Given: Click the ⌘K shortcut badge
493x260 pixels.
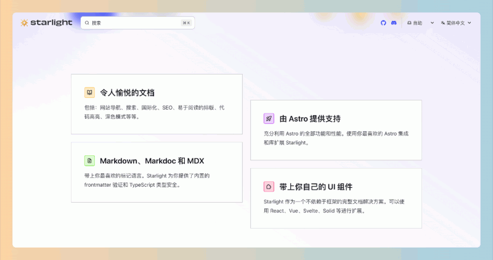Looking at the screenshot, I should [187, 23].
